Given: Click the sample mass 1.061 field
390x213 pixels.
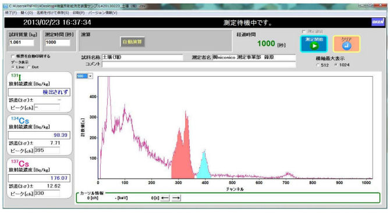Looking at the screenshot, I should [x=22, y=42].
